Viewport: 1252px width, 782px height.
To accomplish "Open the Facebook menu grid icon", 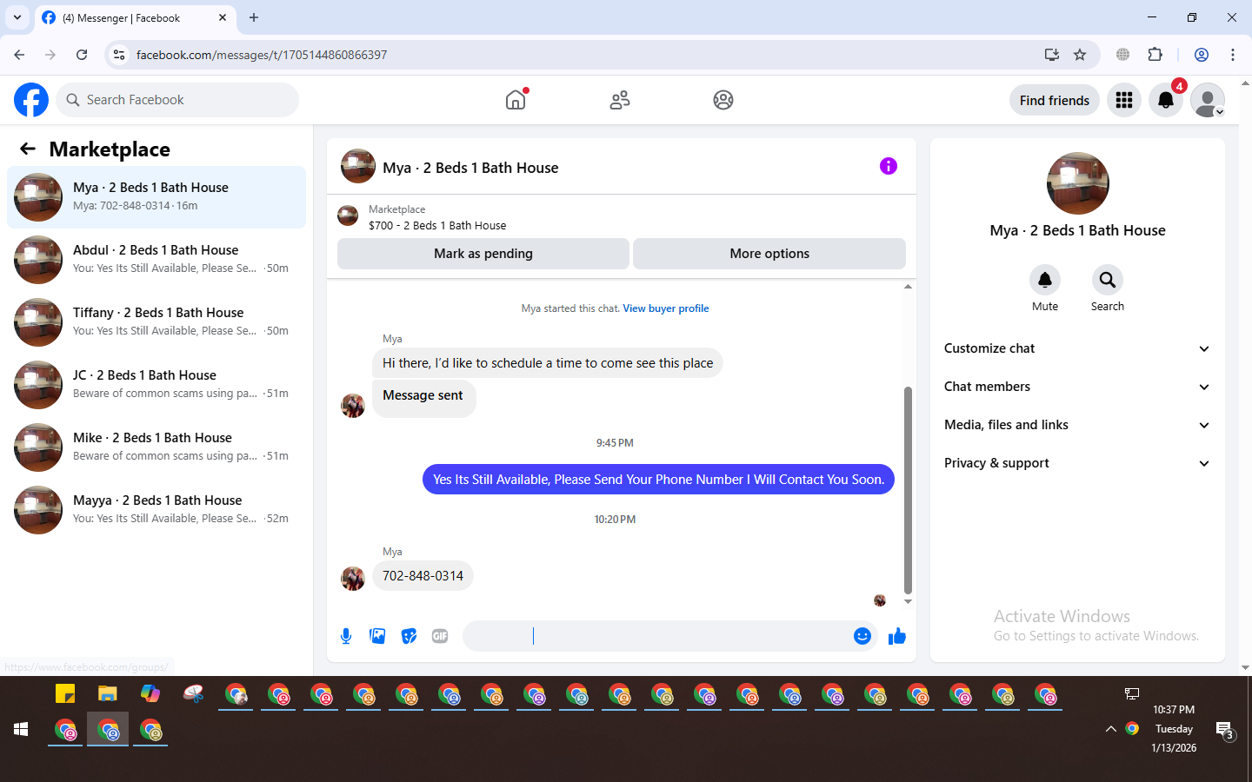I will 1124,100.
